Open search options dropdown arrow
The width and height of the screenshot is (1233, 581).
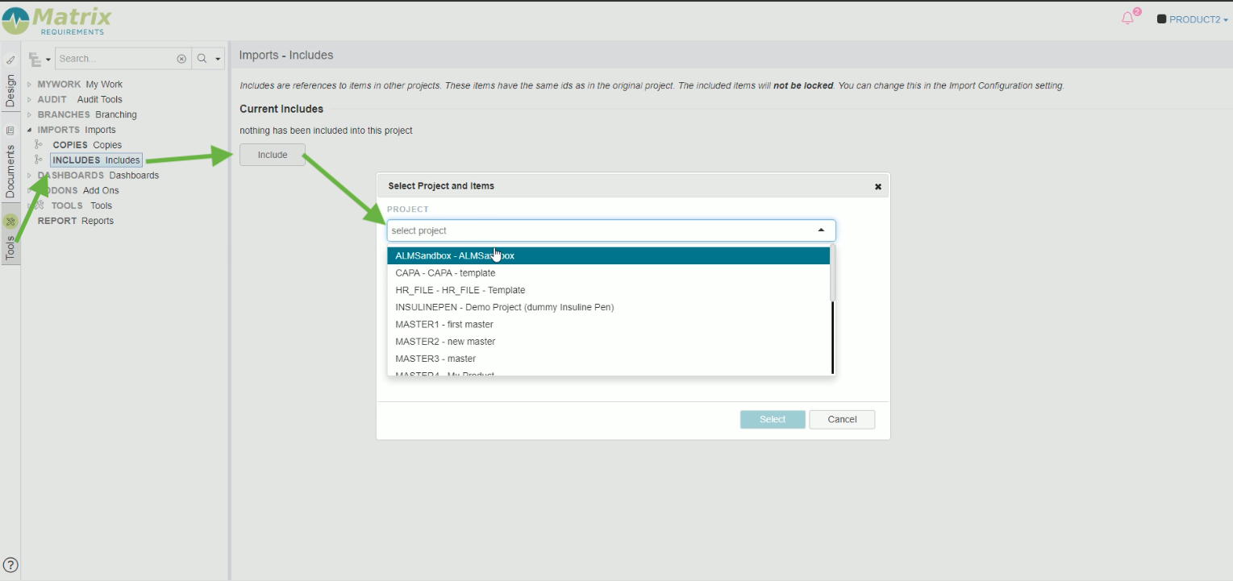218,59
